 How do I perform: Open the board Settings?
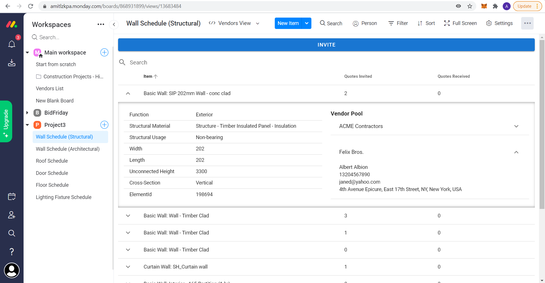pos(499,23)
